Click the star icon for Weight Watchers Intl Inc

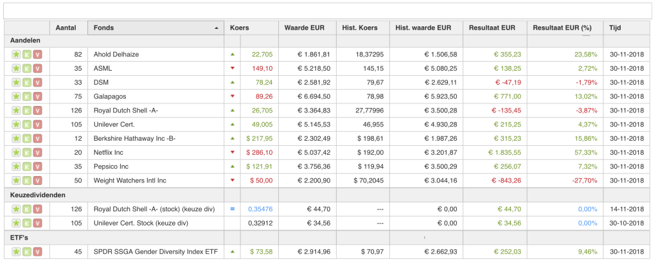click(16, 181)
